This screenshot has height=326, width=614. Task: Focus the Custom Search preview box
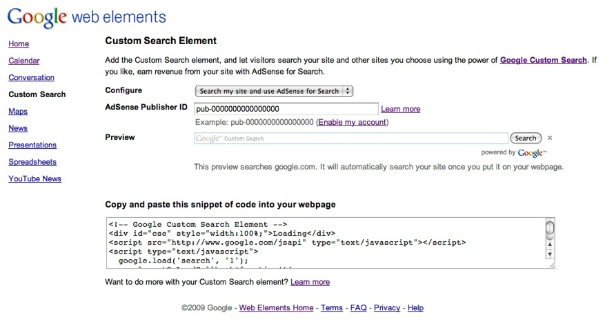pos(350,139)
